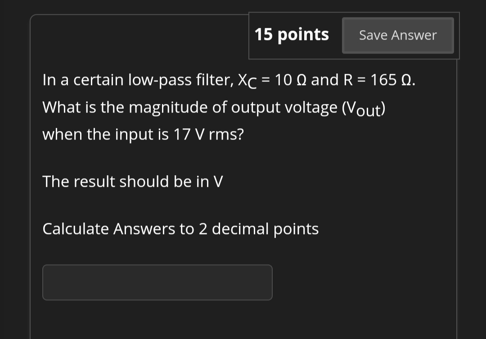Click the Calculate Answers to 2 decimal points text
This screenshot has height=339, width=486.
pos(180,229)
